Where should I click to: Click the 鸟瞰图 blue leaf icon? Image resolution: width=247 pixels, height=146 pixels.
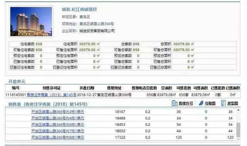[201, 103]
